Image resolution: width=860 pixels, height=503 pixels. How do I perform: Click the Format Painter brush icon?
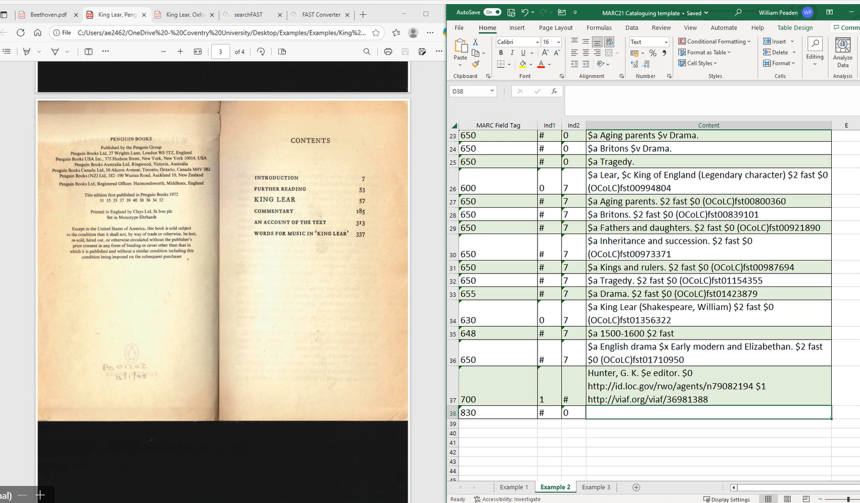pyautogui.click(x=475, y=64)
